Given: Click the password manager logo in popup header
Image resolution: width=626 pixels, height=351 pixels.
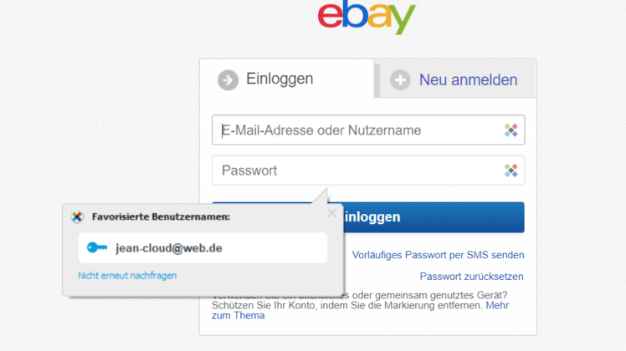Looking at the screenshot, I should pos(77,217).
